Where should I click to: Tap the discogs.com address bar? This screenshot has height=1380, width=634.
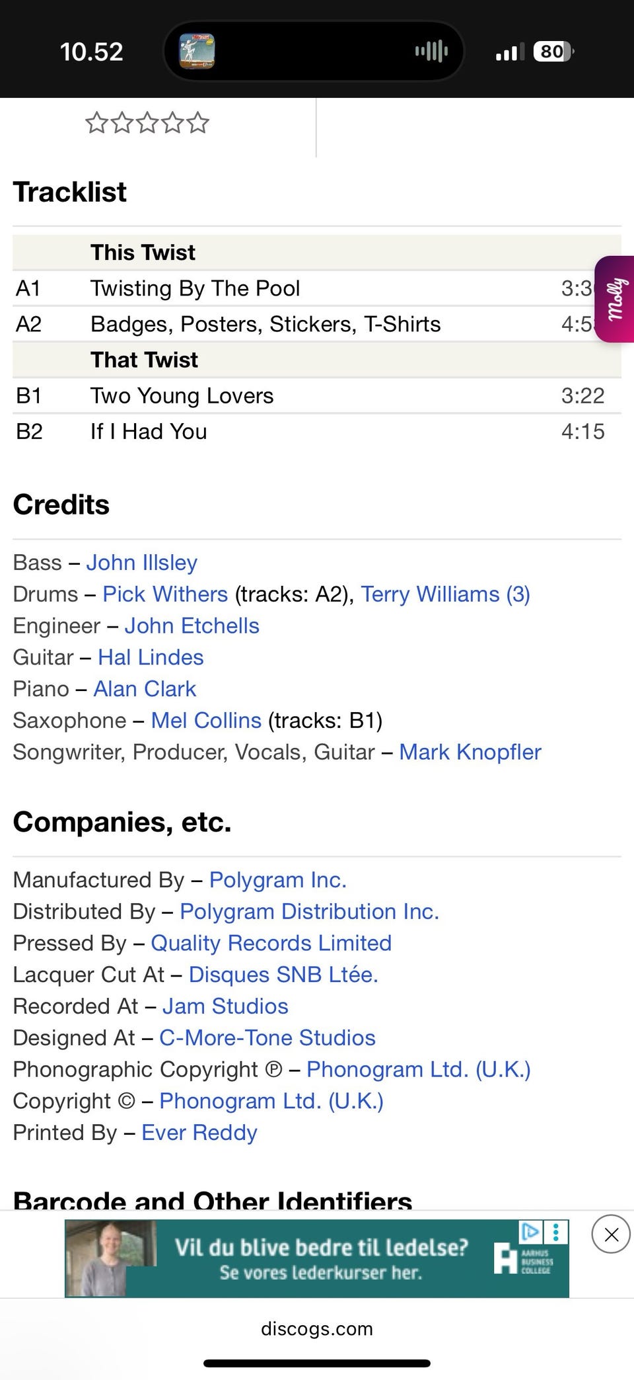click(x=317, y=1328)
